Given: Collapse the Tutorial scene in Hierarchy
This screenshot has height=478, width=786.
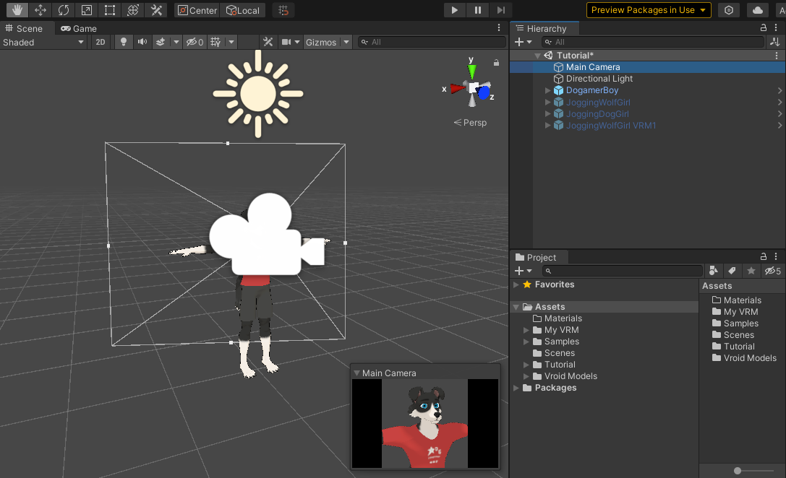Looking at the screenshot, I should pos(537,56).
